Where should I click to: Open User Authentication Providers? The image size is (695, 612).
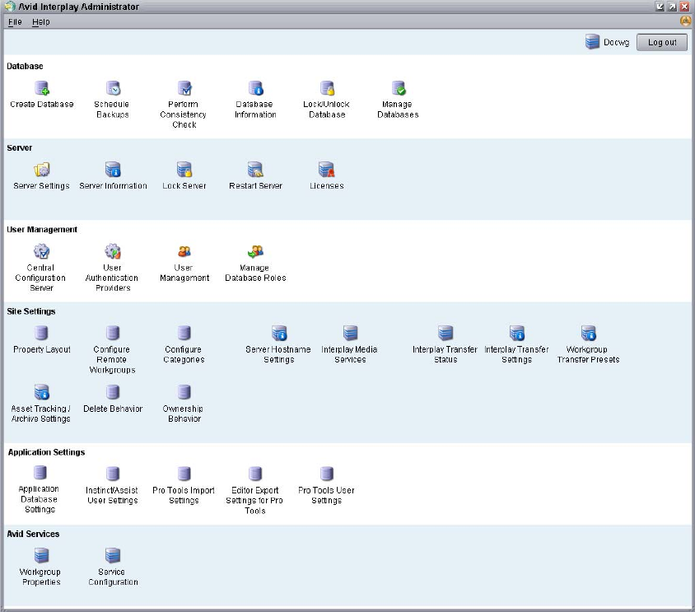[x=113, y=251]
